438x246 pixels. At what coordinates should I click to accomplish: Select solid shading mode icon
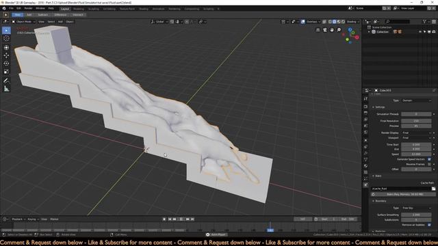(x=335, y=22)
